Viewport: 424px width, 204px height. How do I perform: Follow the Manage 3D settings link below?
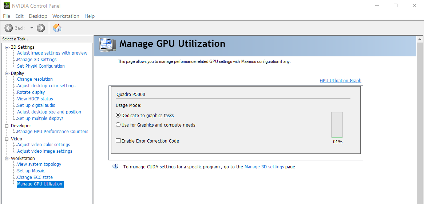(264, 167)
